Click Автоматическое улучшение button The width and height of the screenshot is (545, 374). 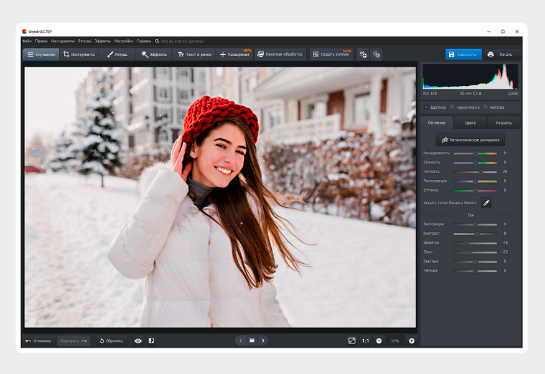470,140
